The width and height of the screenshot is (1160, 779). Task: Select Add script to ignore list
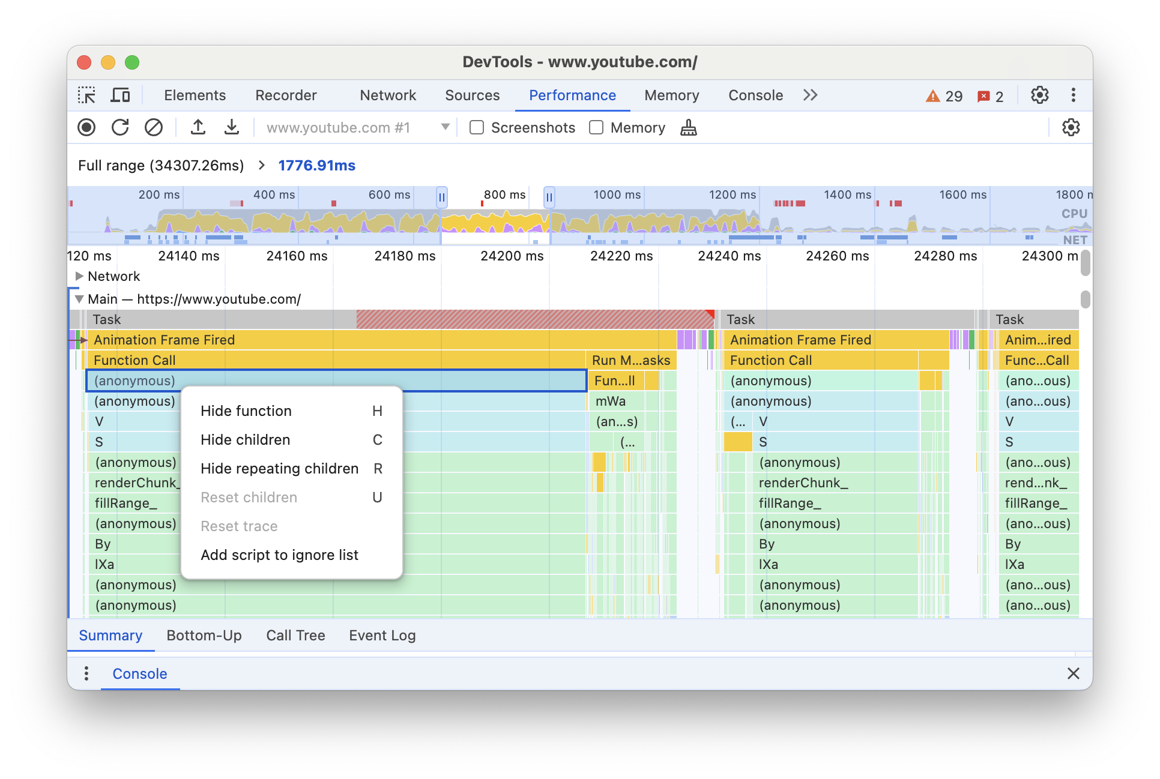280,554
